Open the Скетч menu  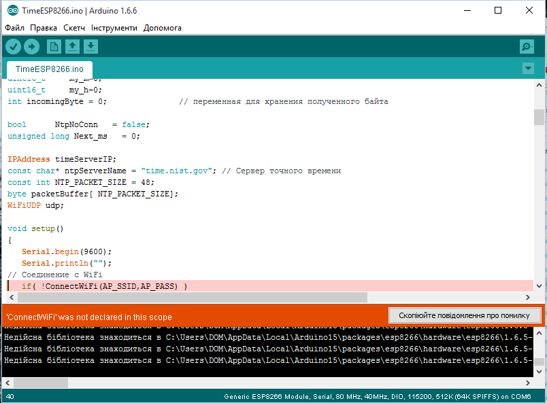point(74,28)
